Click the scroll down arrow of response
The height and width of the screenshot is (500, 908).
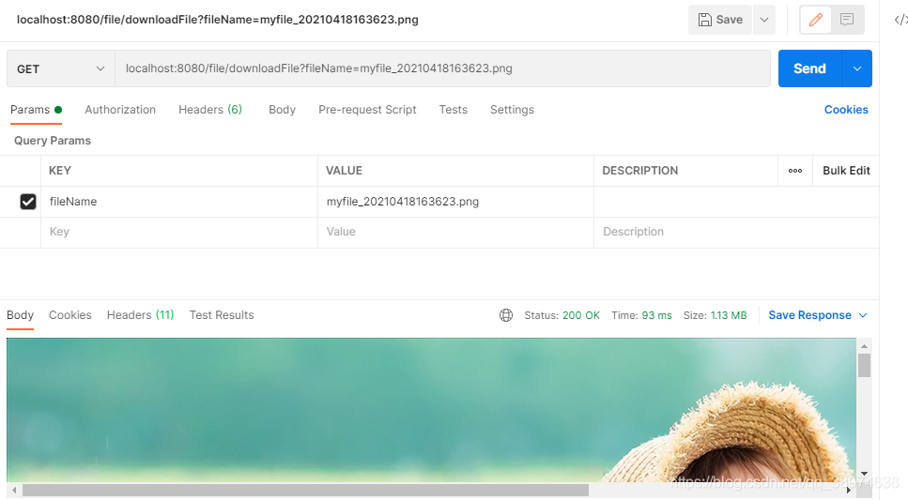pyautogui.click(x=864, y=474)
